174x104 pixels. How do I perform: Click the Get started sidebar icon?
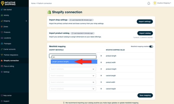tap(2, 10)
